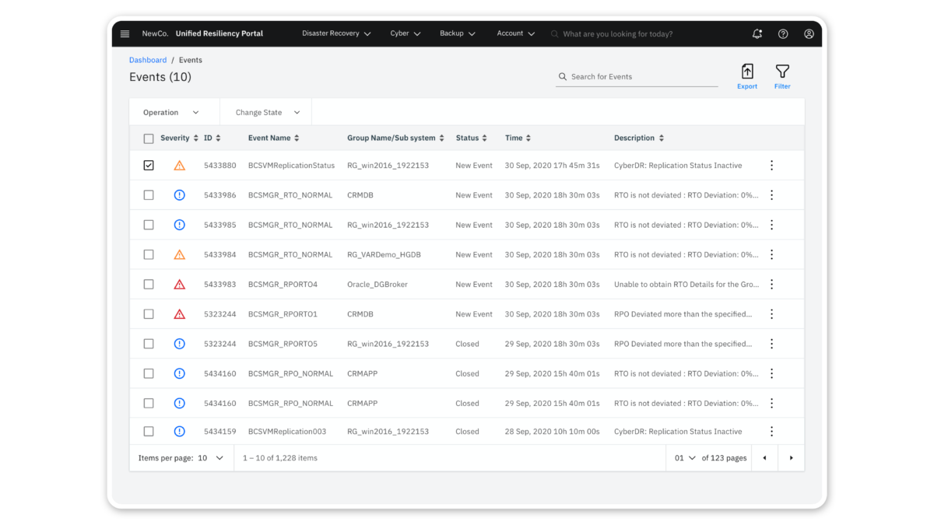Sort by the Severity column

coord(179,138)
